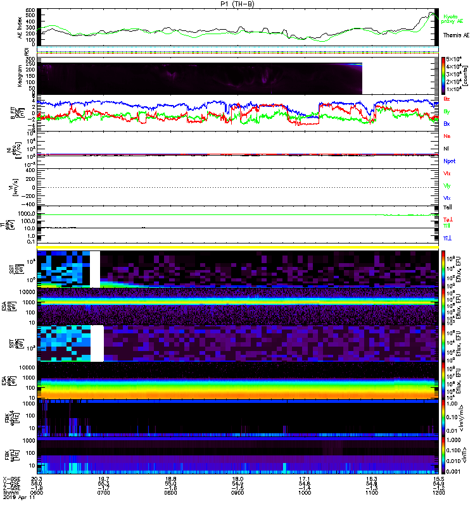
Task: Click the X-GSE value 17.1
Action: click(305, 479)
